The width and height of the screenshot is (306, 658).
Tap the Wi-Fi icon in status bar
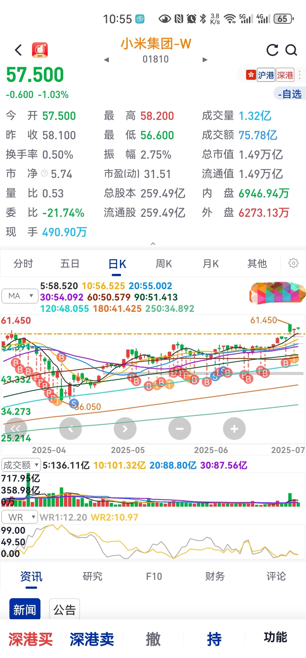[x=230, y=19]
